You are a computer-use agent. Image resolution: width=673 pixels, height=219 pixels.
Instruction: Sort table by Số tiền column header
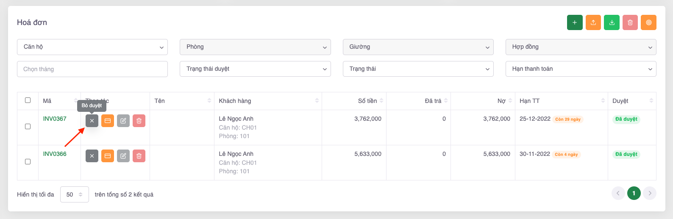tap(367, 101)
